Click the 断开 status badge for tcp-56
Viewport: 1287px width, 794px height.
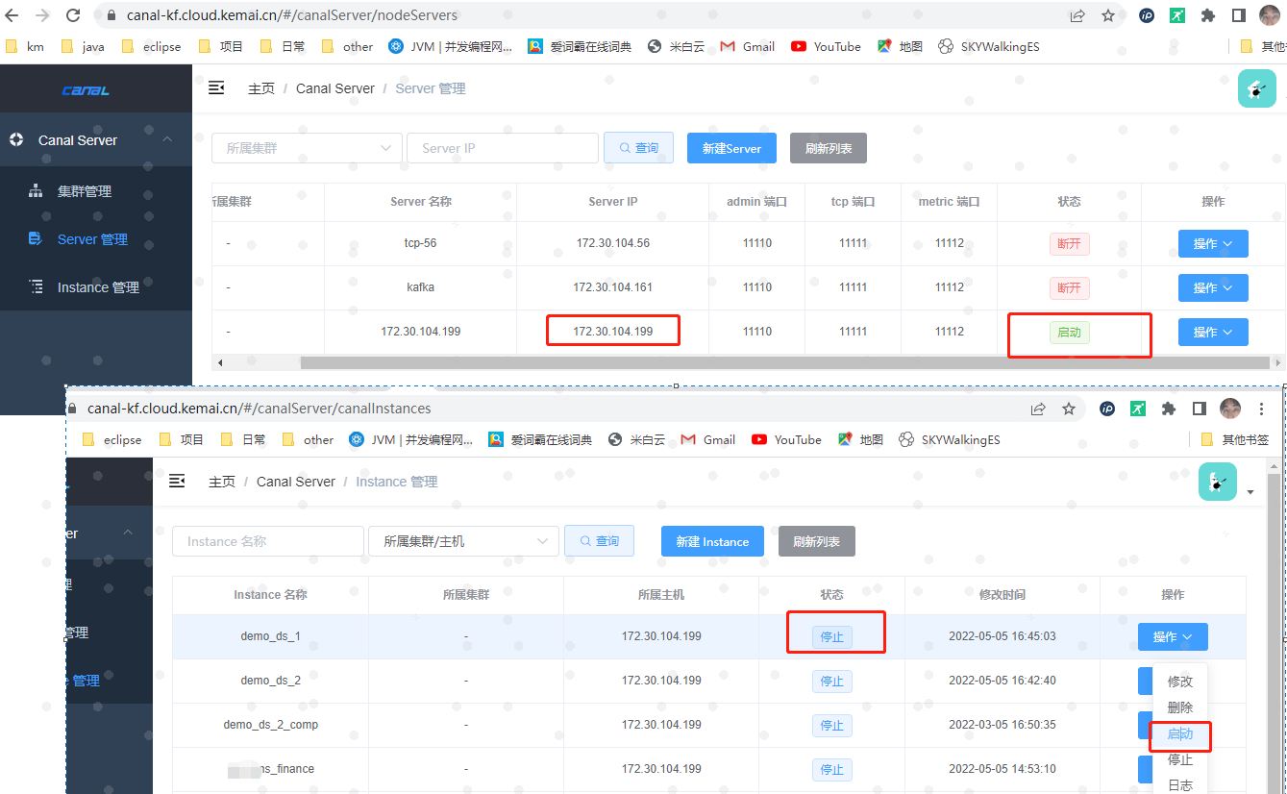(x=1069, y=243)
